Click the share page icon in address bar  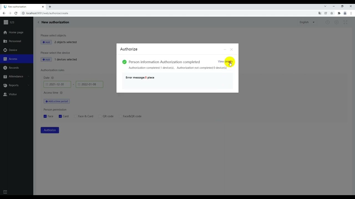pyautogui.click(x=326, y=13)
